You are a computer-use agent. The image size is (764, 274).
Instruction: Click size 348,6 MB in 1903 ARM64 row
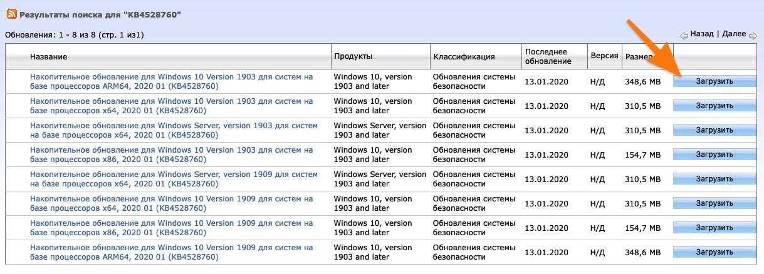pyautogui.click(x=642, y=81)
